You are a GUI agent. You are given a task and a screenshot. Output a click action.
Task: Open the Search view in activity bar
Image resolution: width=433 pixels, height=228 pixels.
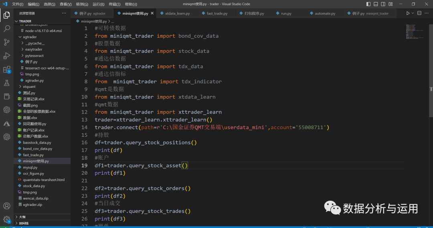pyautogui.click(x=7, y=28)
